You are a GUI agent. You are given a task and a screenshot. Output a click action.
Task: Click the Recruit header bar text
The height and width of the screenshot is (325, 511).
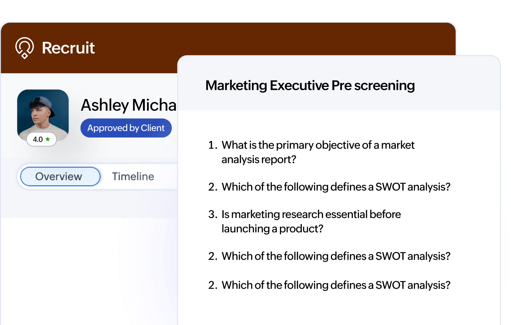[x=68, y=47]
